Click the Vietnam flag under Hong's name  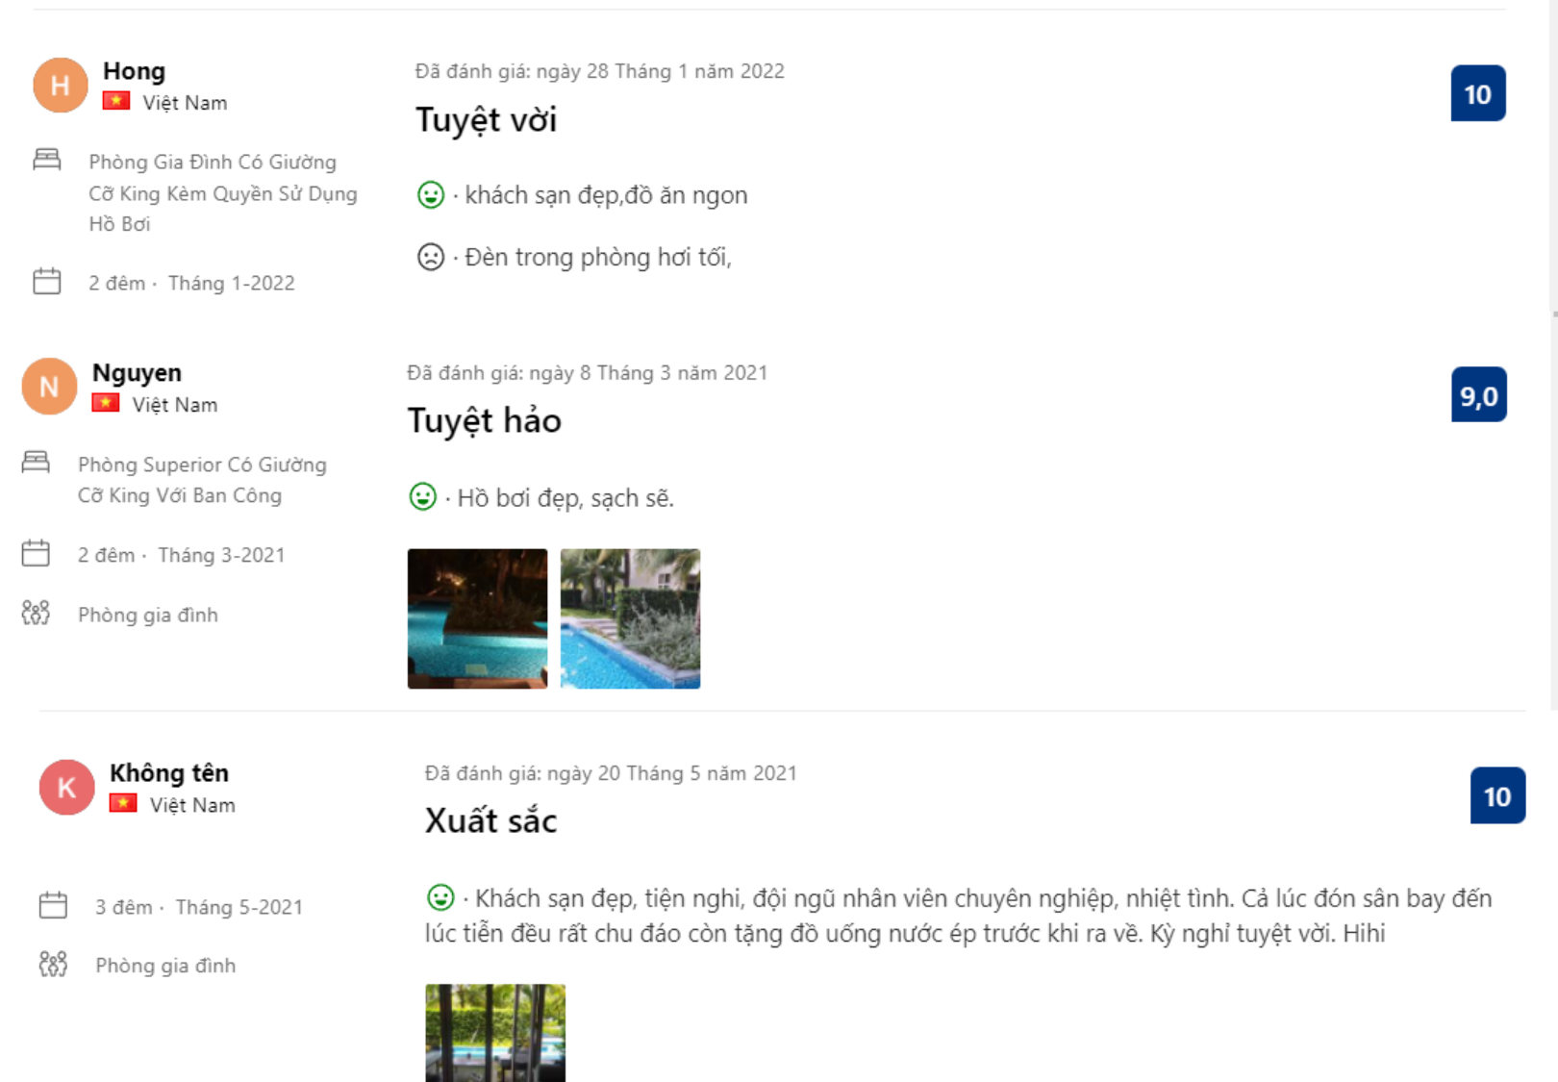click(x=116, y=101)
